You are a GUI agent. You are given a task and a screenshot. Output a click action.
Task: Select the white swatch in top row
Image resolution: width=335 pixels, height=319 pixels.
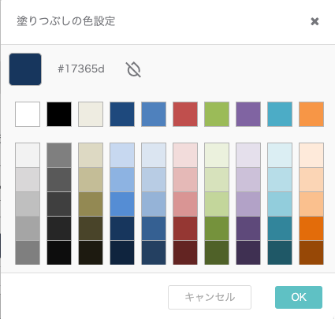click(x=28, y=114)
